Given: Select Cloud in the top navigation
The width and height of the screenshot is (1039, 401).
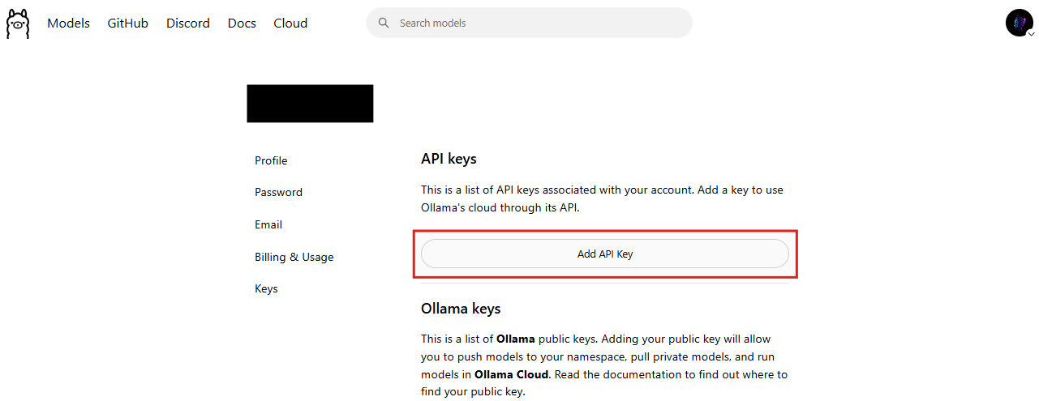Looking at the screenshot, I should [290, 23].
